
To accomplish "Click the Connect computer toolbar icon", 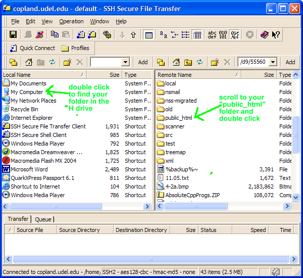I will tap(28, 35).
